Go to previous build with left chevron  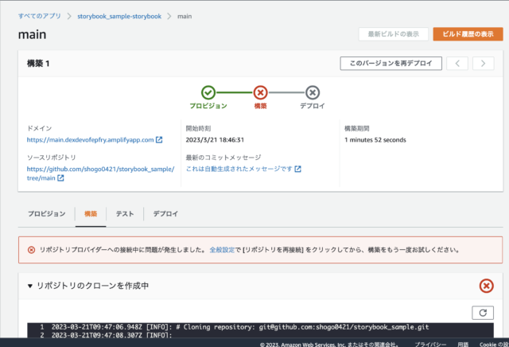pyautogui.click(x=457, y=64)
